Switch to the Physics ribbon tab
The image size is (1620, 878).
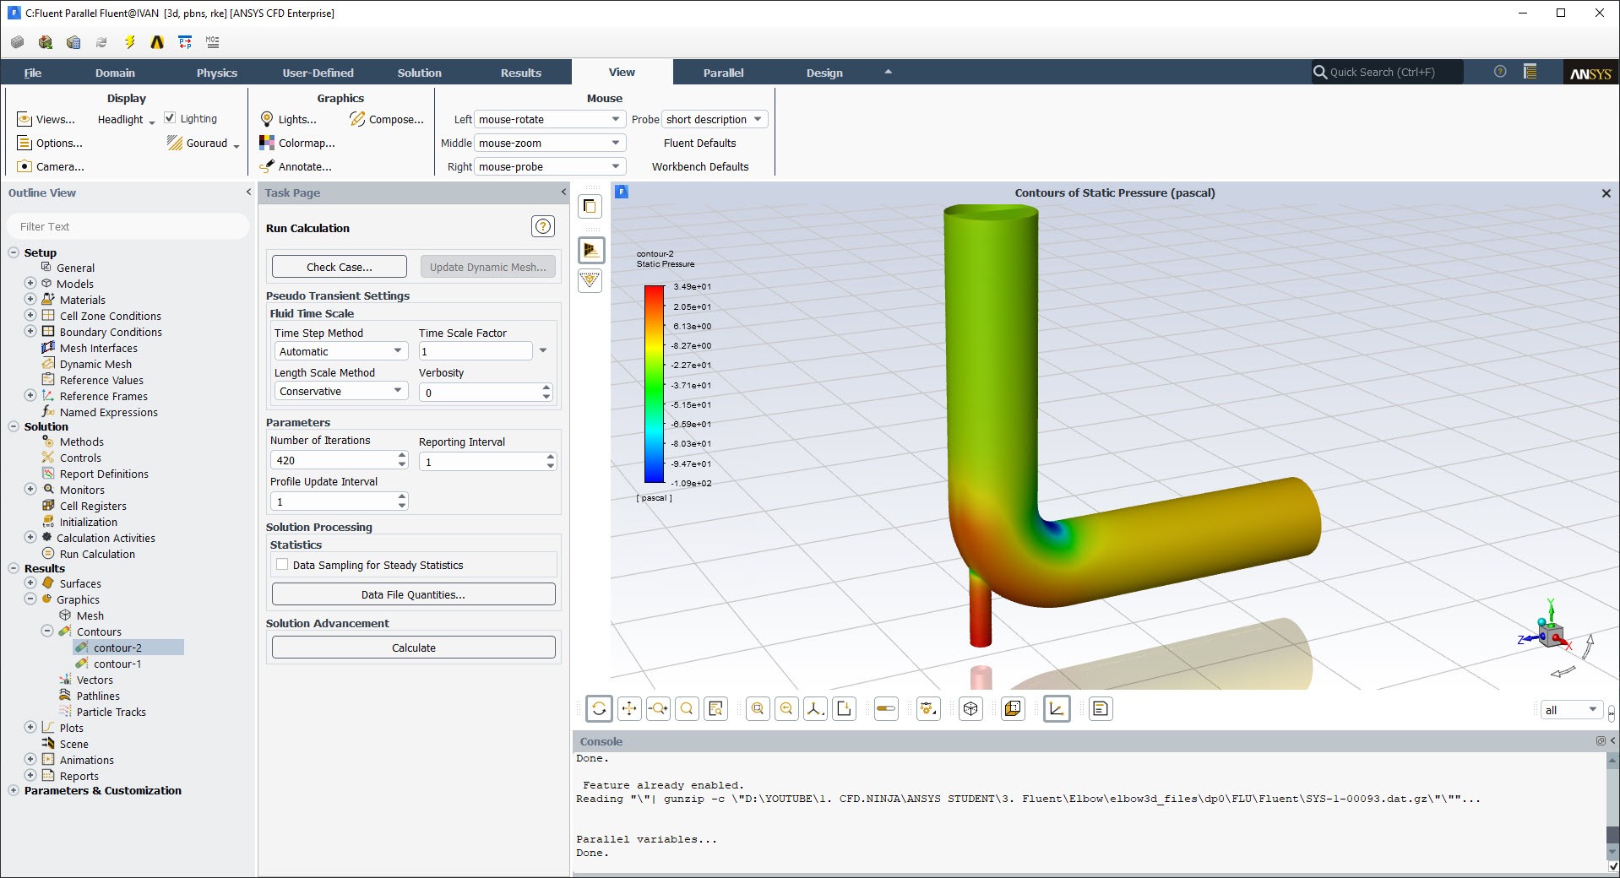pos(217,73)
